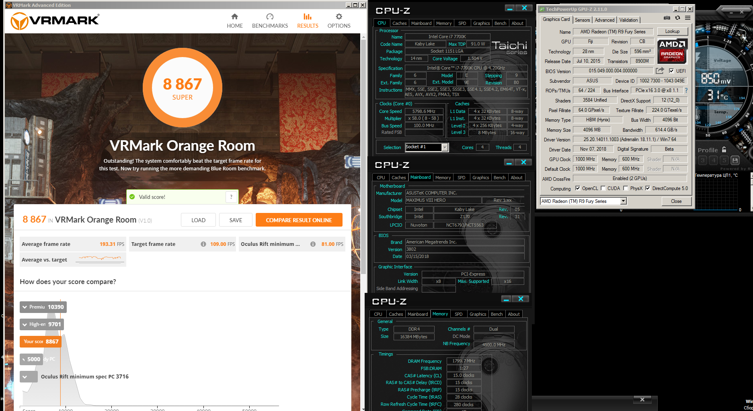
Task: Switch to Advanced tab in GPU-Z
Action: [605, 20]
